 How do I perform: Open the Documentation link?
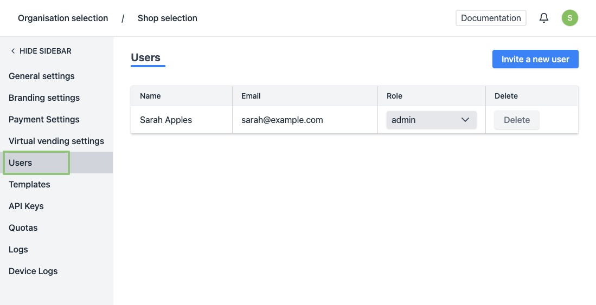click(x=490, y=18)
